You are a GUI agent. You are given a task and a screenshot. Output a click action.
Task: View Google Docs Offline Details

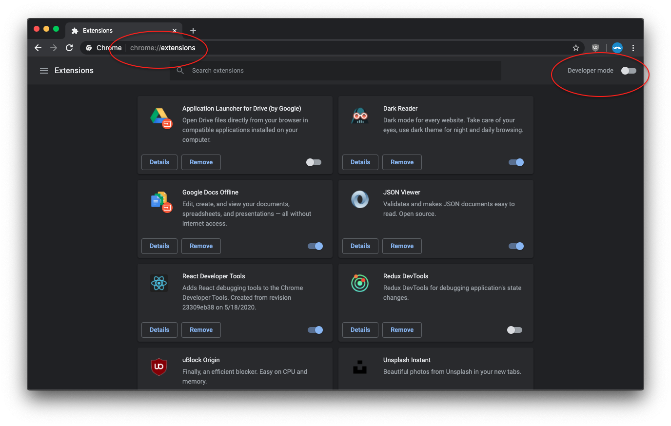159,246
